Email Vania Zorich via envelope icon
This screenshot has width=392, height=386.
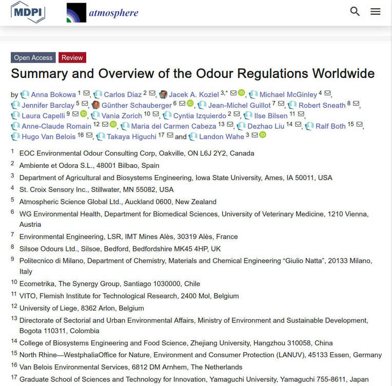pyautogui.click(x=156, y=114)
